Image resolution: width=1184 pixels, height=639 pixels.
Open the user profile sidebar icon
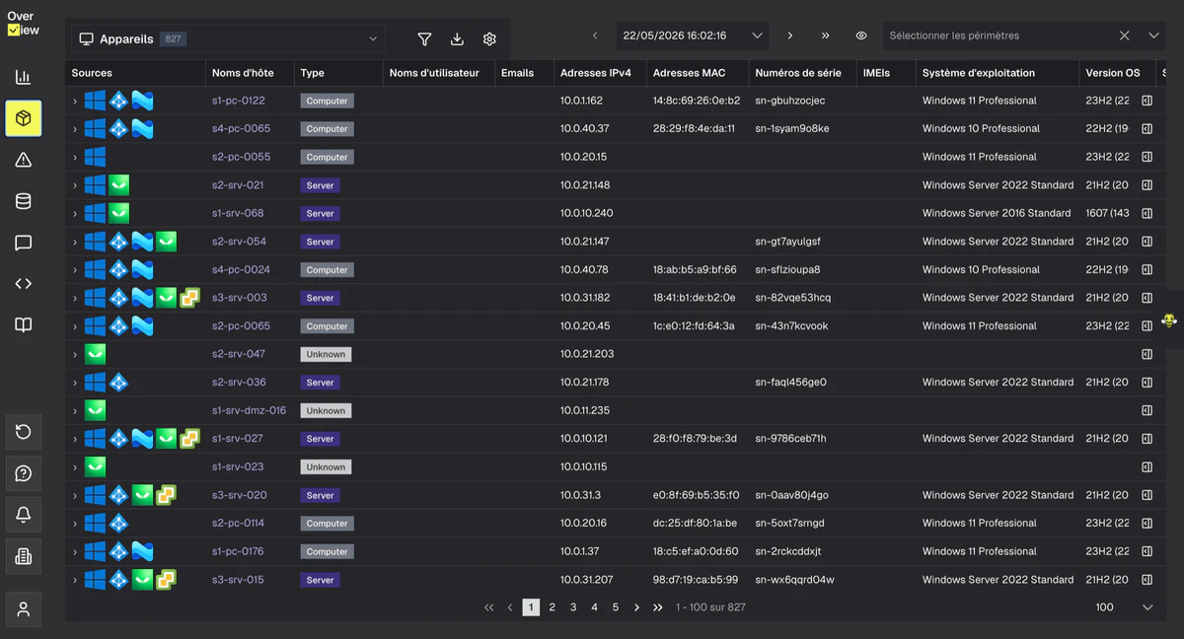pyautogui.click(x=24, y=609)
